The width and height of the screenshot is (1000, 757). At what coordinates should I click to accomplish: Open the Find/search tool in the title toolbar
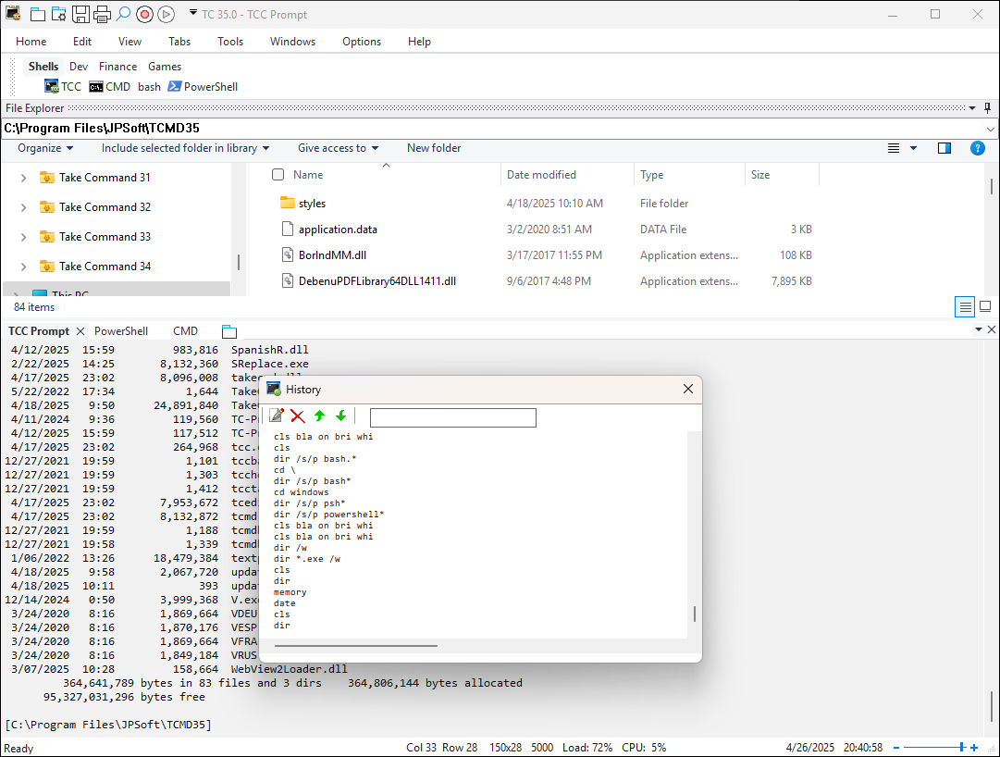tap(122, 14)
